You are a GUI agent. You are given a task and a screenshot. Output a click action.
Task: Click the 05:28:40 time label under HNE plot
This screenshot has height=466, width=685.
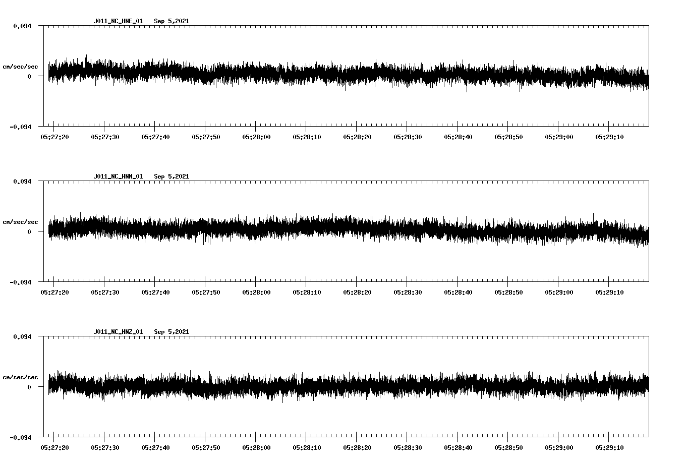click(x=458, y=137)
